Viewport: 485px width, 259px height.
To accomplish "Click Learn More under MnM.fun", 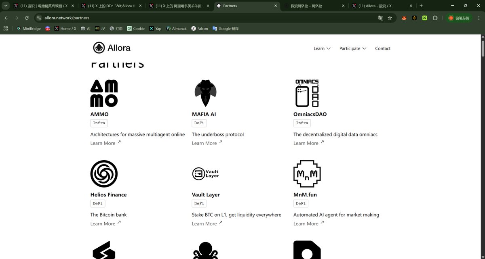I will [308, 223].
